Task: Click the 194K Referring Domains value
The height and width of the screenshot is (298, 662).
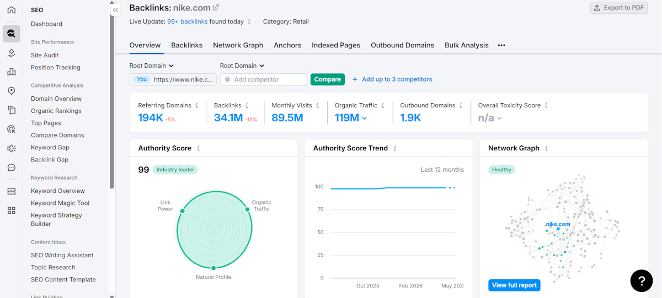Action: coord(150,117)
